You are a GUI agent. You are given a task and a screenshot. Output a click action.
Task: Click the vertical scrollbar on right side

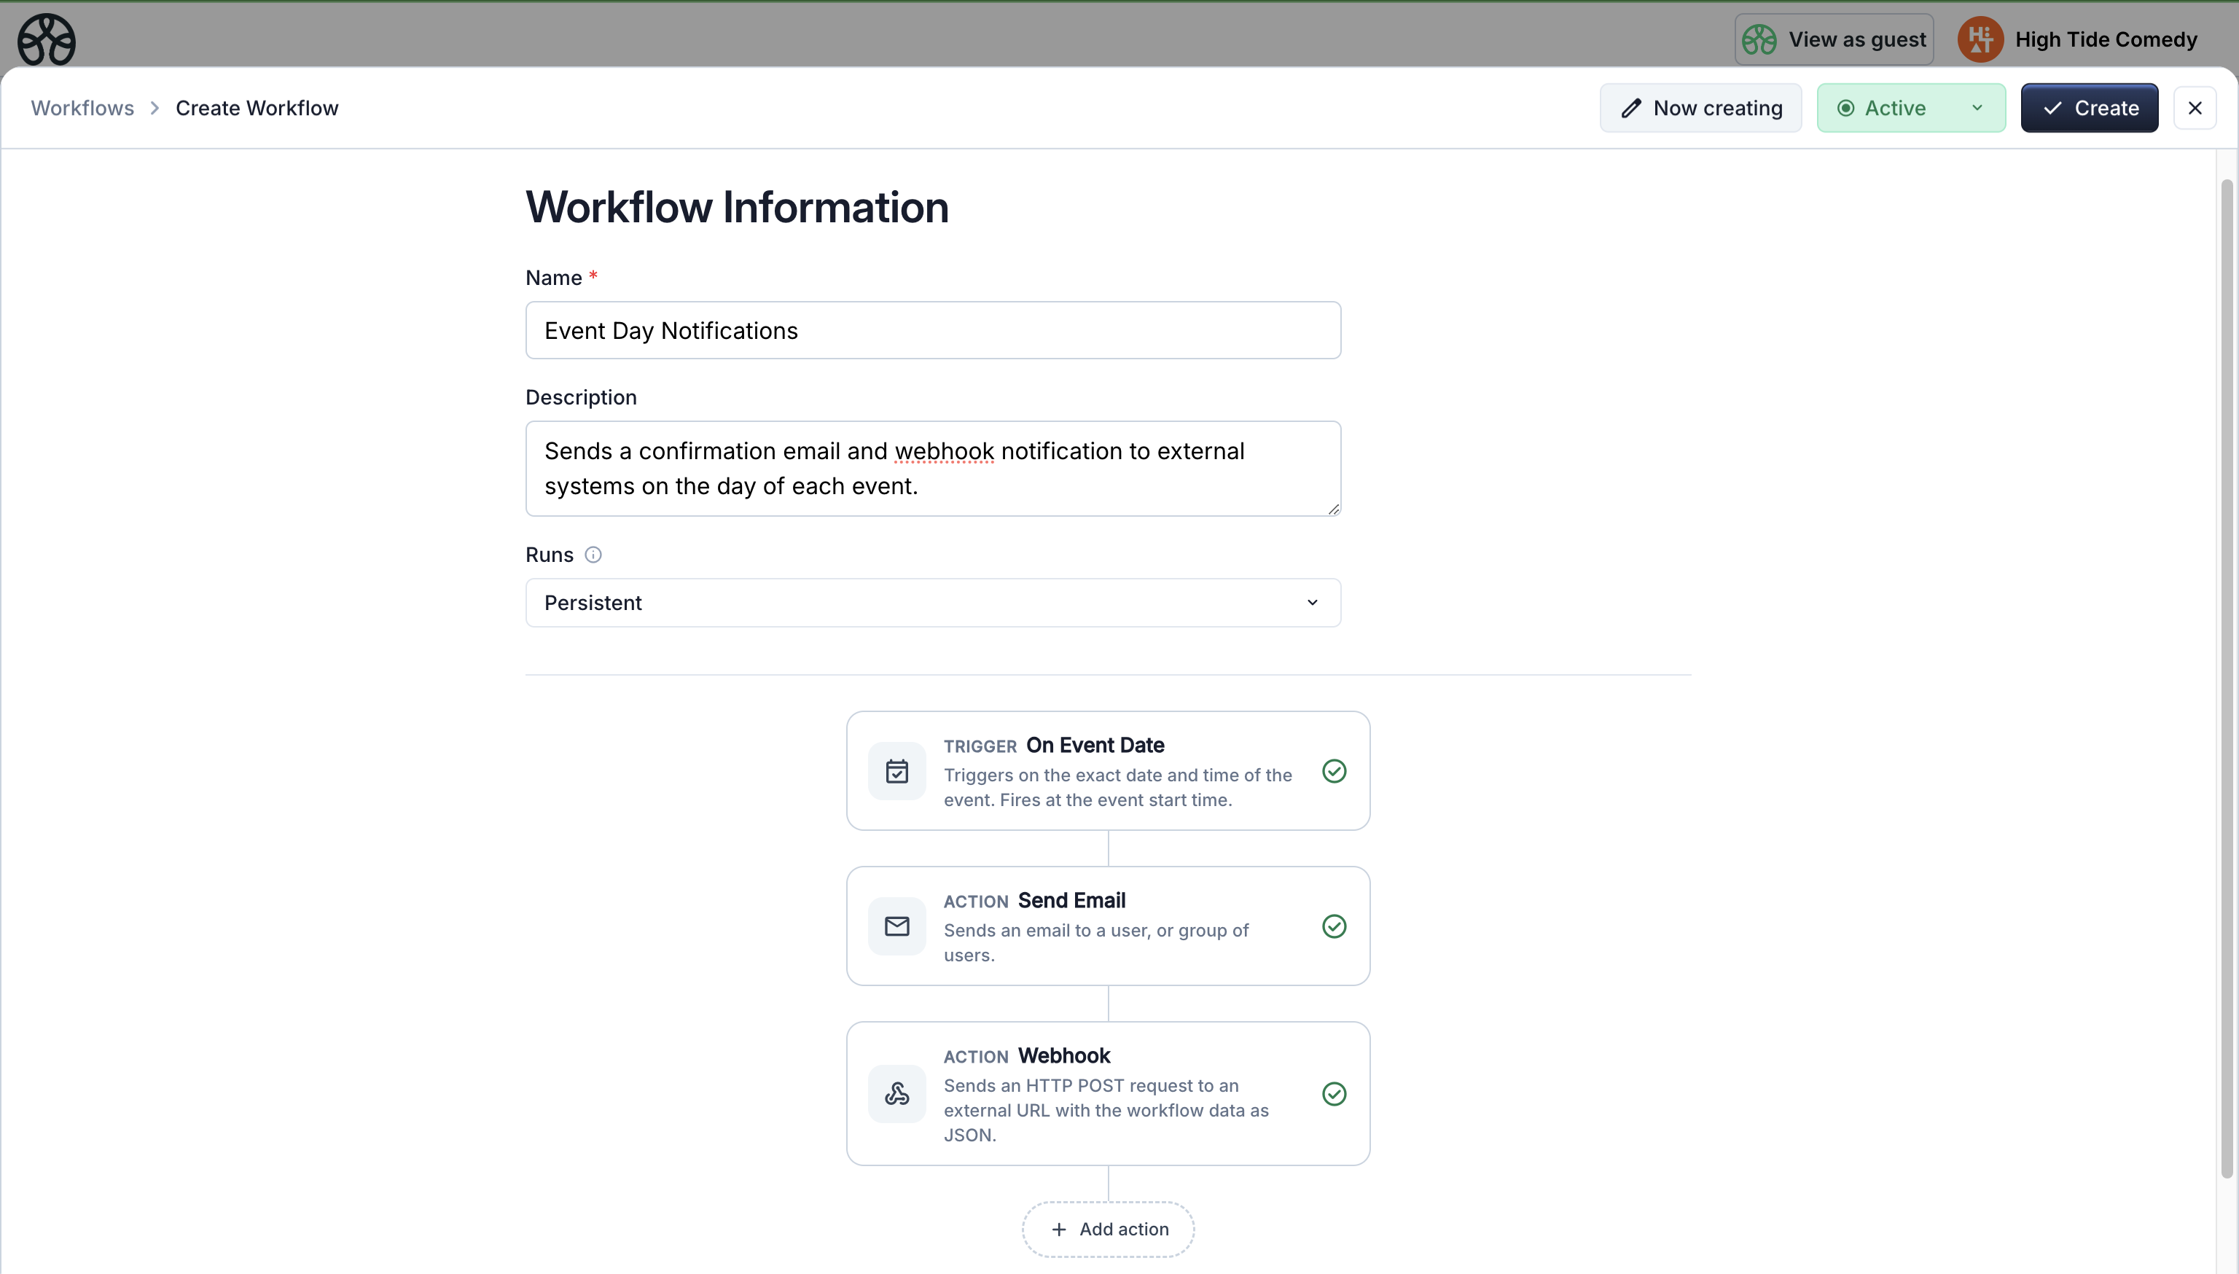coord(2226,678)
